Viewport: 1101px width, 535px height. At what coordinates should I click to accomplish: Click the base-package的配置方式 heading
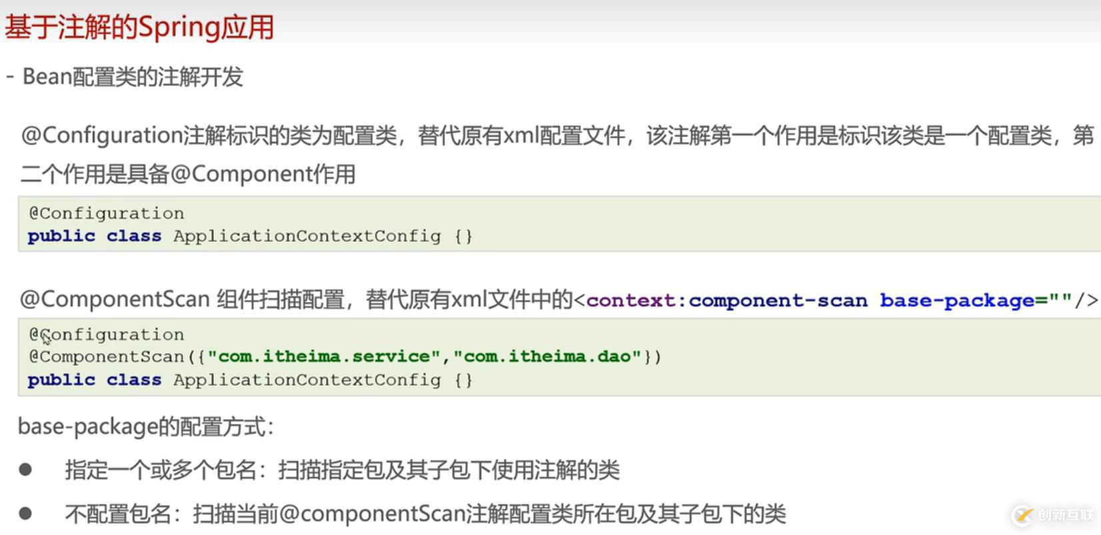point(146,426)
